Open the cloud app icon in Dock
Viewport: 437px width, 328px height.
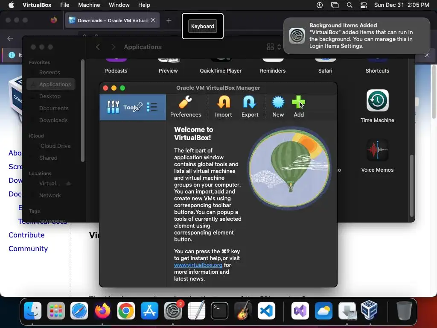click(323, 311)
